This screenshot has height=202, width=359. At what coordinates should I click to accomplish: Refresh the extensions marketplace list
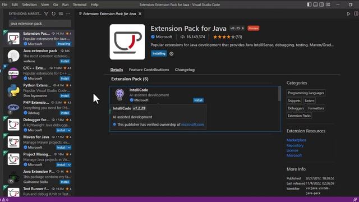point(54,13)
